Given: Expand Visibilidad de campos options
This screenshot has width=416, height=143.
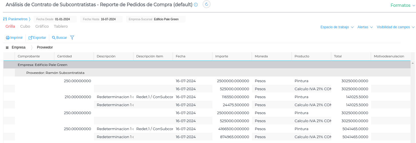Looking at the screenshot, I should pyautogui.click(x=395, y=27).
